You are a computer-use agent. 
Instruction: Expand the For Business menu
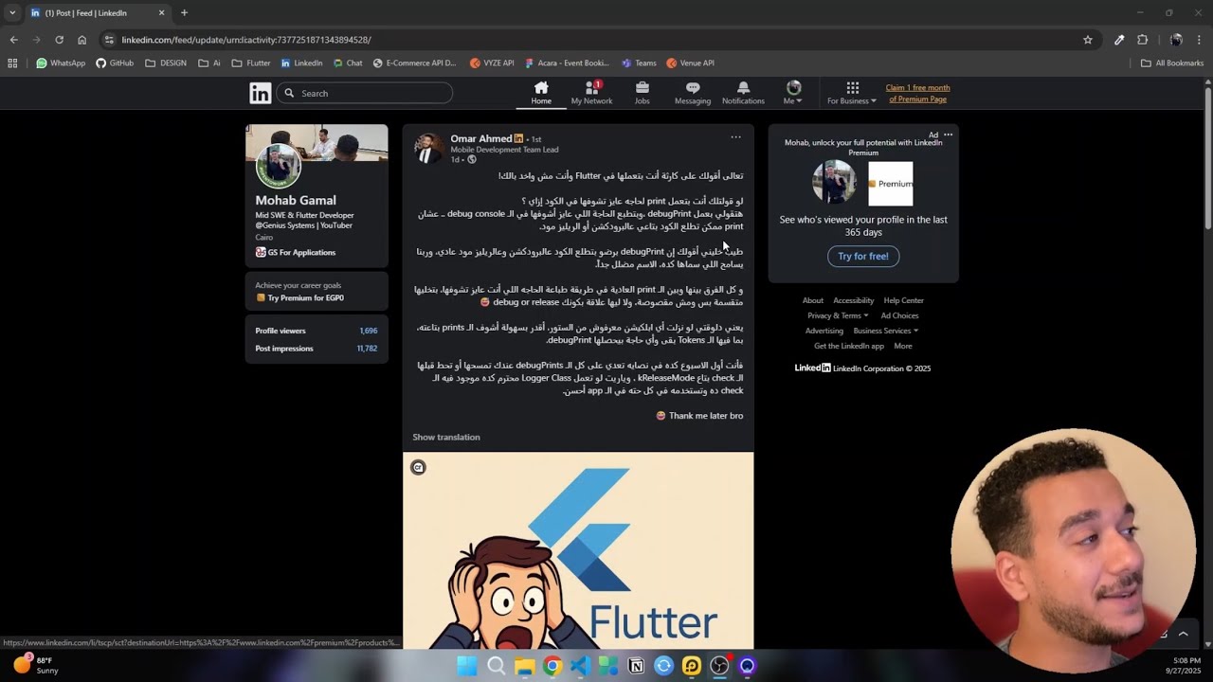click(852, 93)
